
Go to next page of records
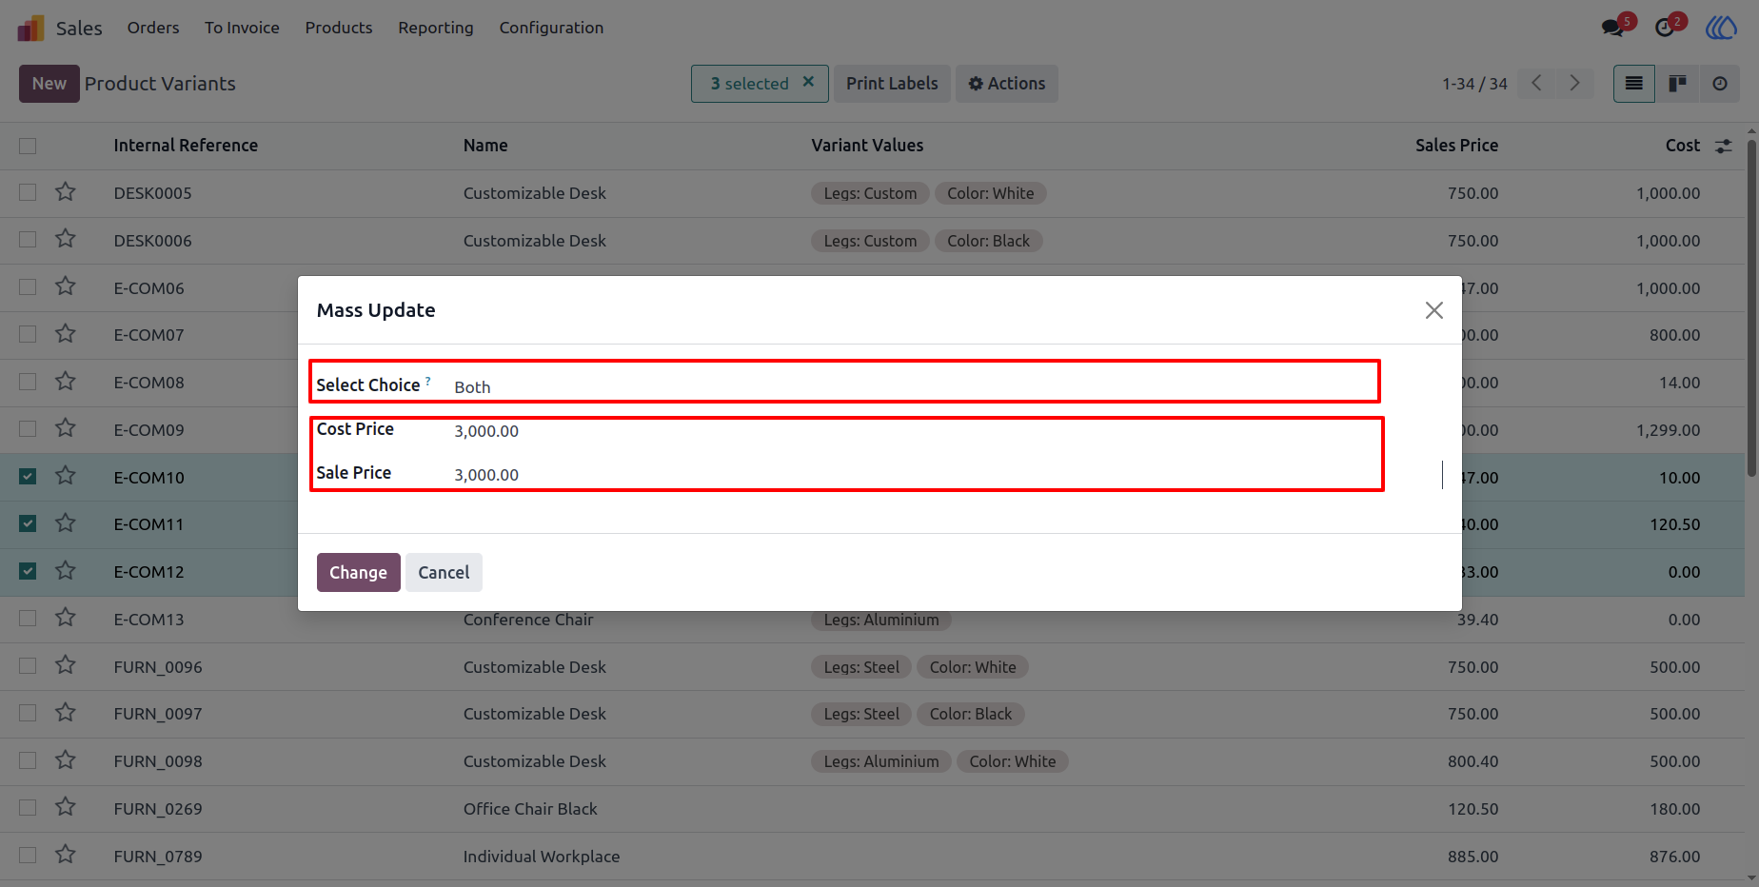click(x=1575, y=84)
